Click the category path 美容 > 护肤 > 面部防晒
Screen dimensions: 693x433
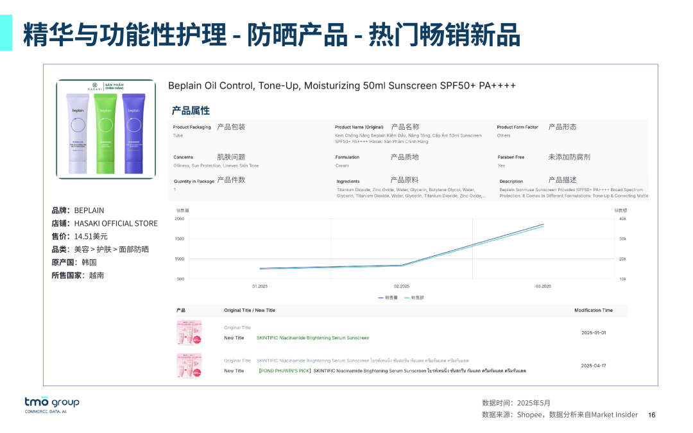tap(112, 249)
